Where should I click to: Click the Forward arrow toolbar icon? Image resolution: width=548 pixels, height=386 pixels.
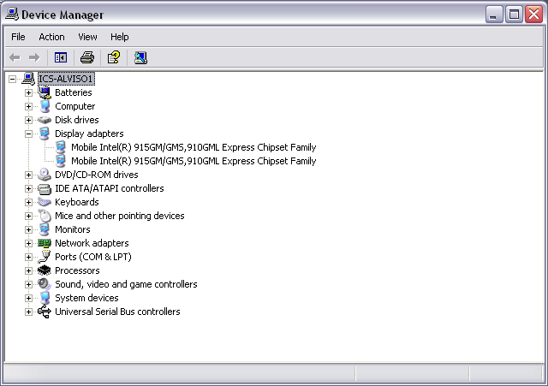(34, 57)
